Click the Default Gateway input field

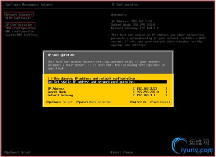pyautogui.click(x=150, y=95)
